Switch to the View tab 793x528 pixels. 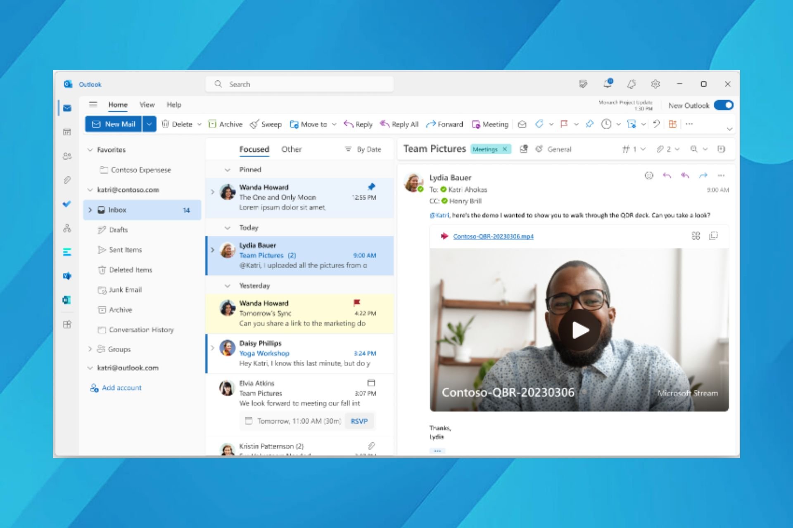click(147, 105)
